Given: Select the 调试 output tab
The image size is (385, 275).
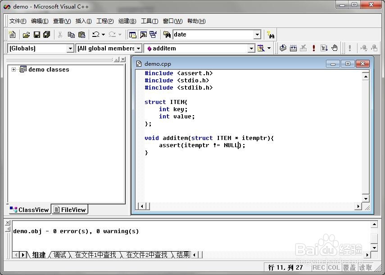Looking at the screenshot, I should pos(60,255).
